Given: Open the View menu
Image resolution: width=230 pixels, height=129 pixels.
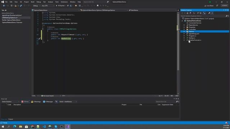Looking at the screenshot, I should pyautogui.click(x=16, y=2).
